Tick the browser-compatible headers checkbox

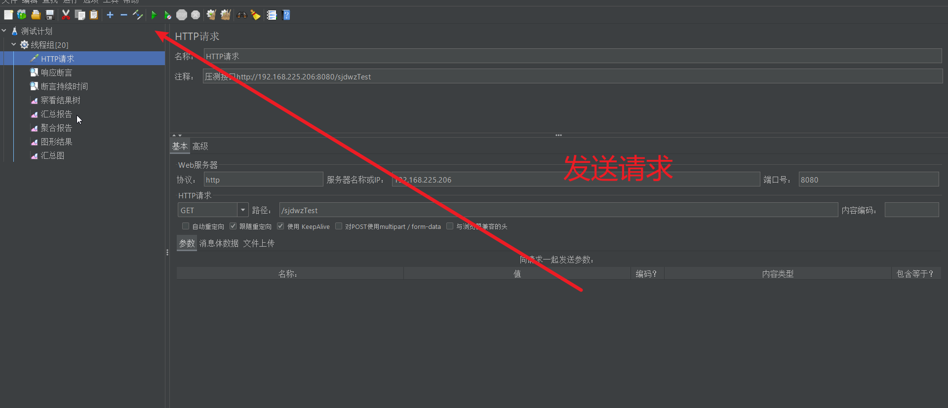click(x=450, y=226)
